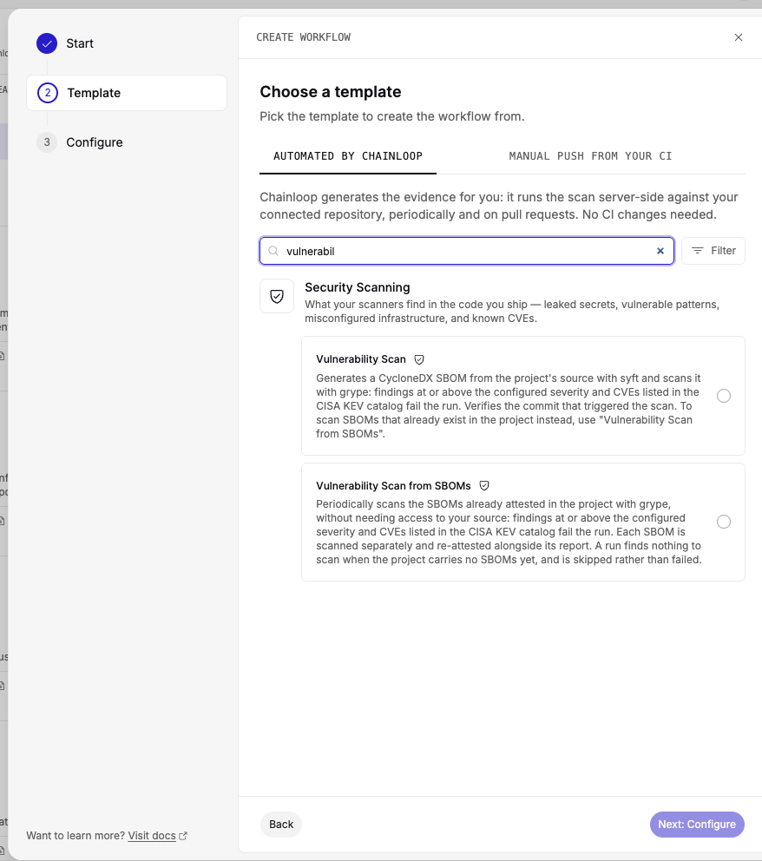Click the Create Workflow header text
Image resolution: width=762 pixels, height=861 pixels.
[x=303, y=37]
